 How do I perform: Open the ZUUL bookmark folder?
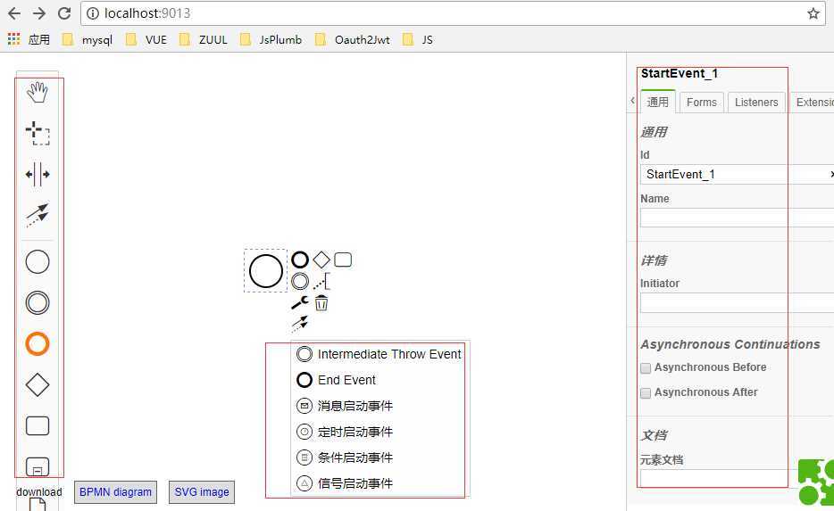204,40
